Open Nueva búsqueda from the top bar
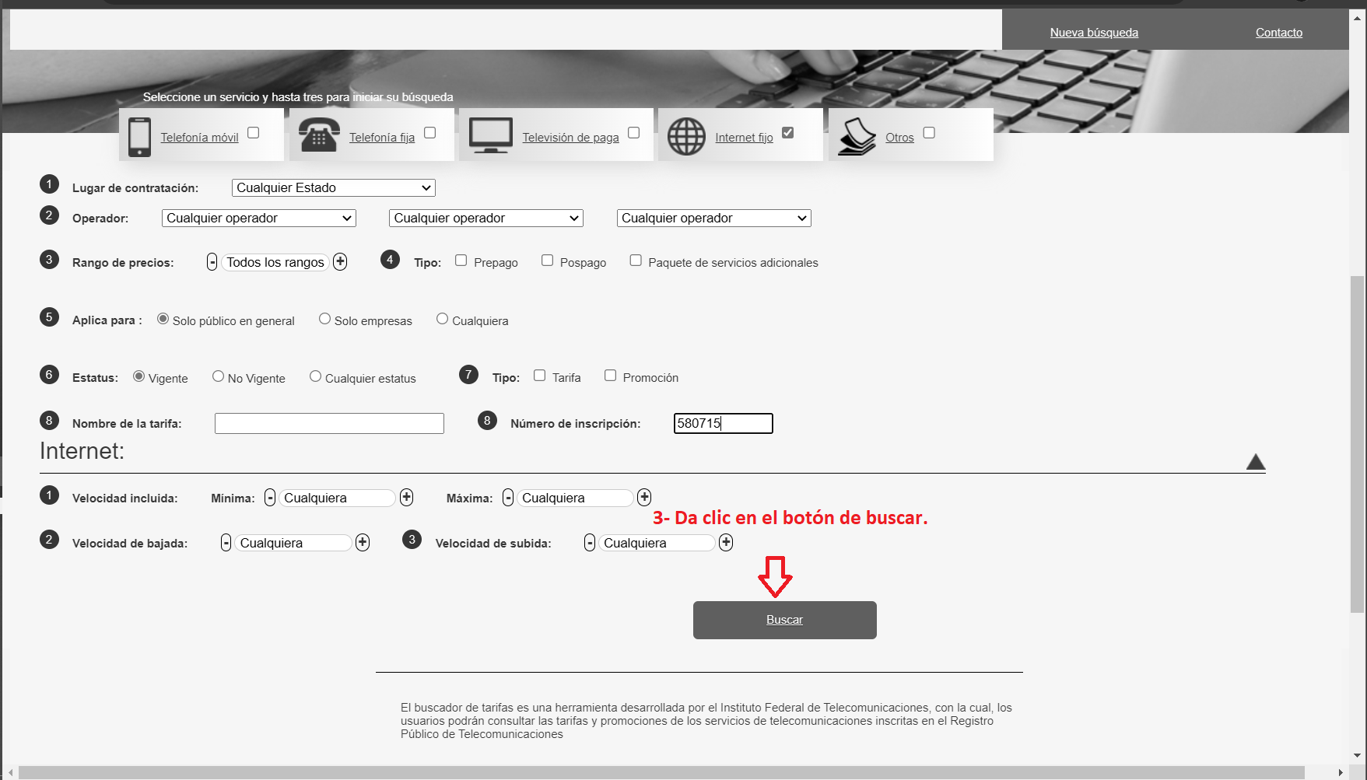Image resolution: width=1367 pixels, height=780 pixels. coord(1094,32)
